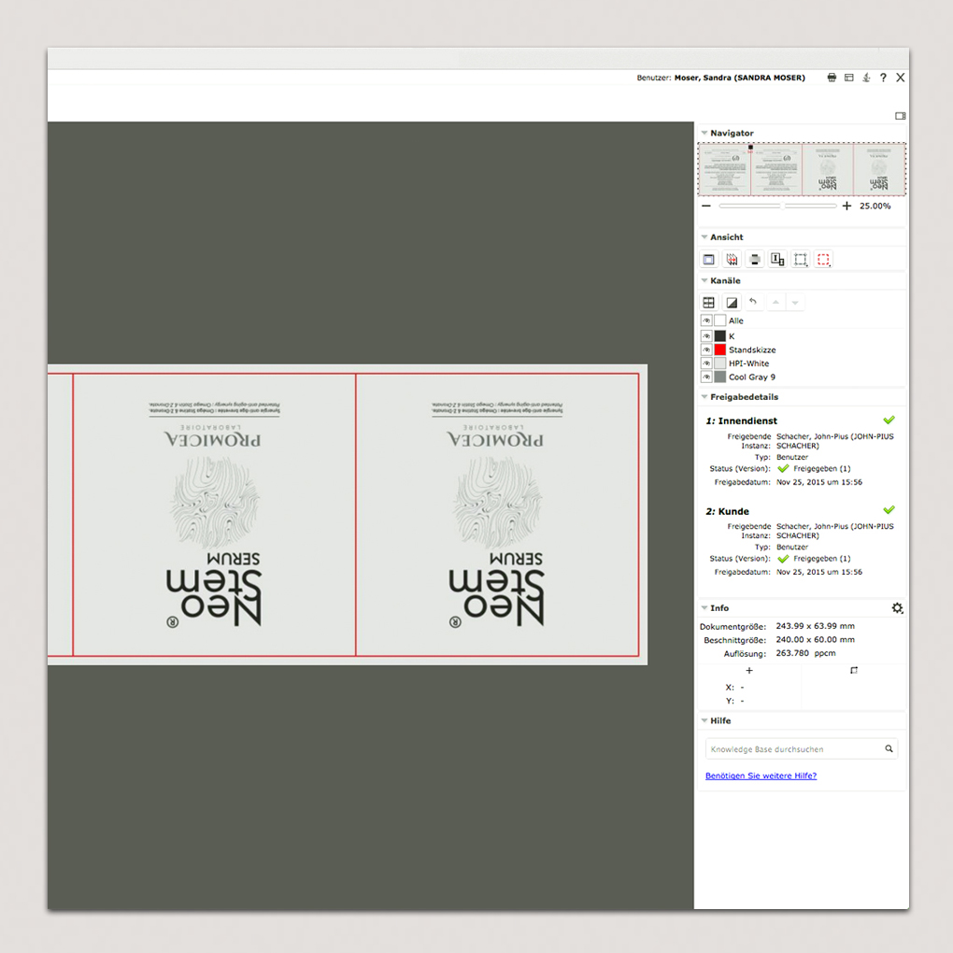Collapse the Info panel
Screen dimensions: 953x953
click(x=704, y=608)
